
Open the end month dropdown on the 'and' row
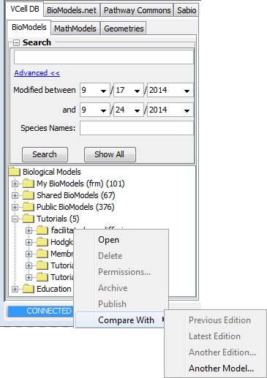(95, 110)
